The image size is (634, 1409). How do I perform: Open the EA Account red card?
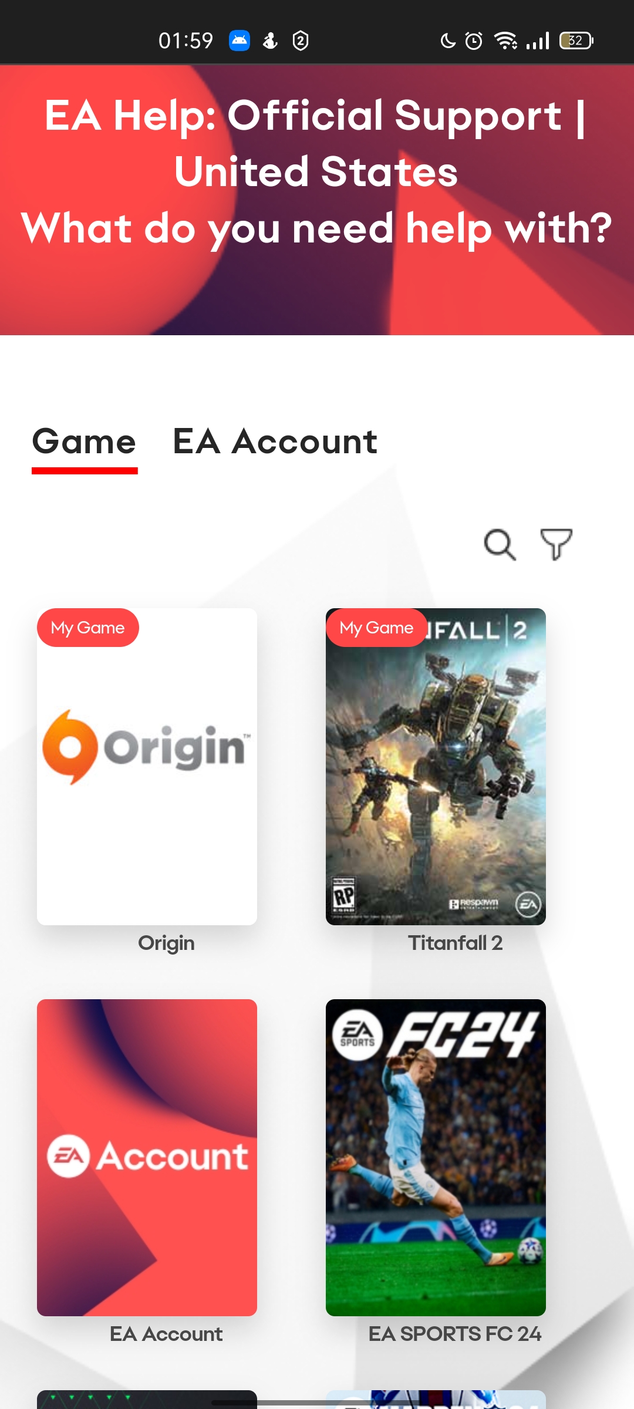(x=147, y=1158)
